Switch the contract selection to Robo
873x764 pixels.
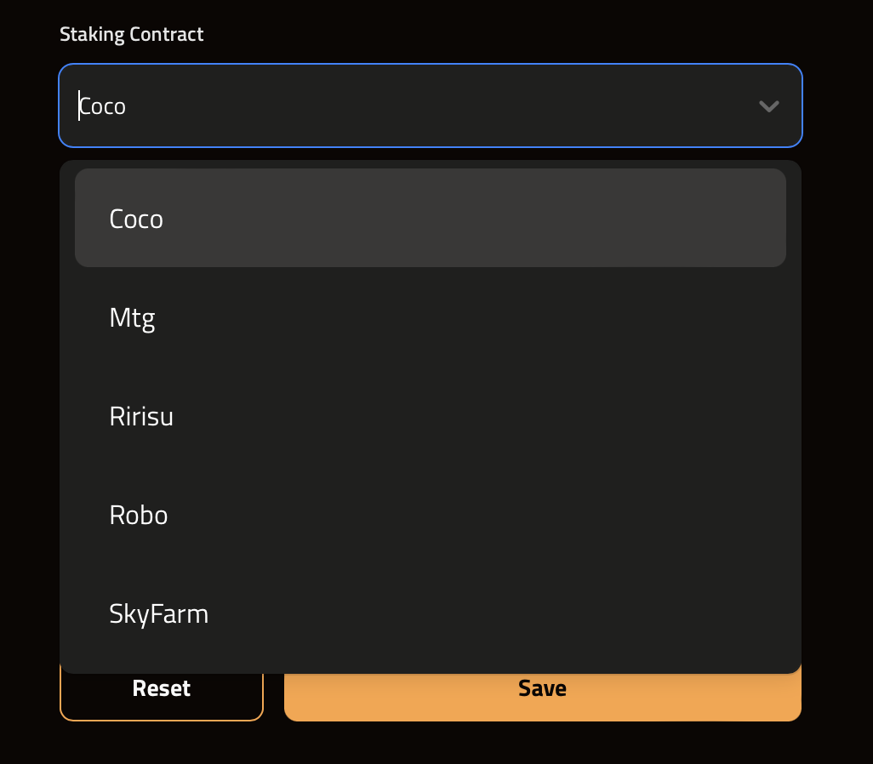(139, 516)
